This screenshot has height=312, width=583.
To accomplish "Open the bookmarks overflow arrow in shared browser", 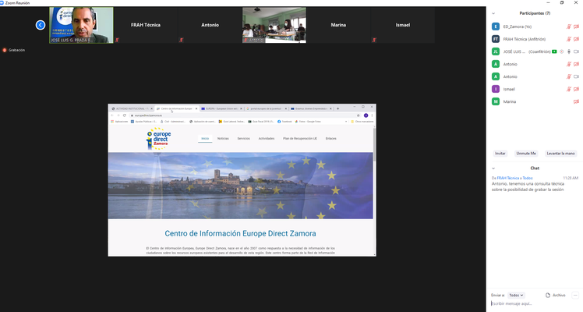I will (346, 122).
